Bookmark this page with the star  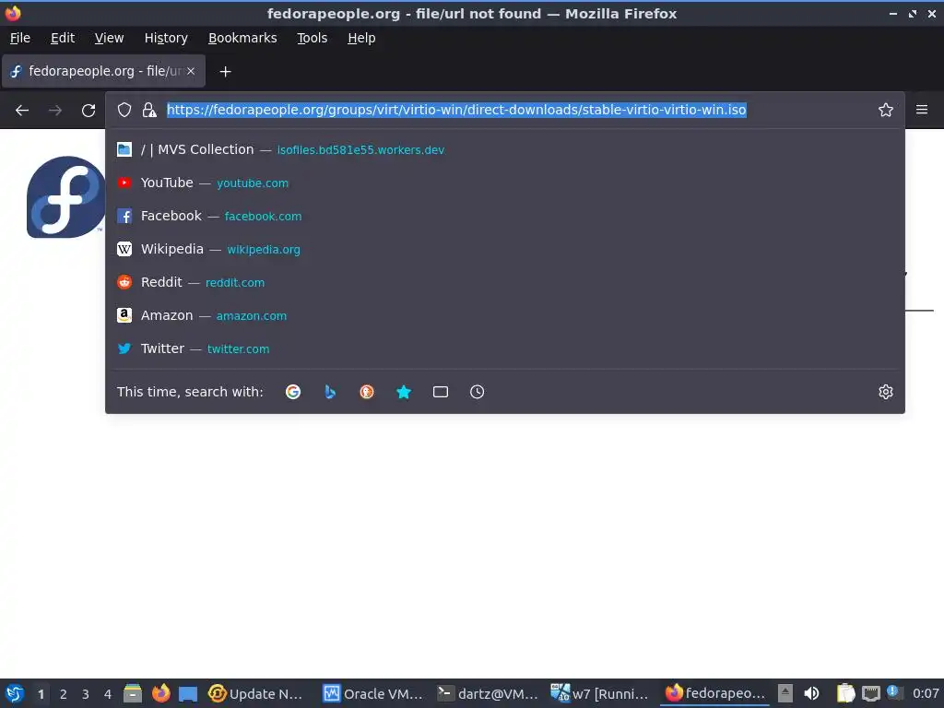[886, 110]
